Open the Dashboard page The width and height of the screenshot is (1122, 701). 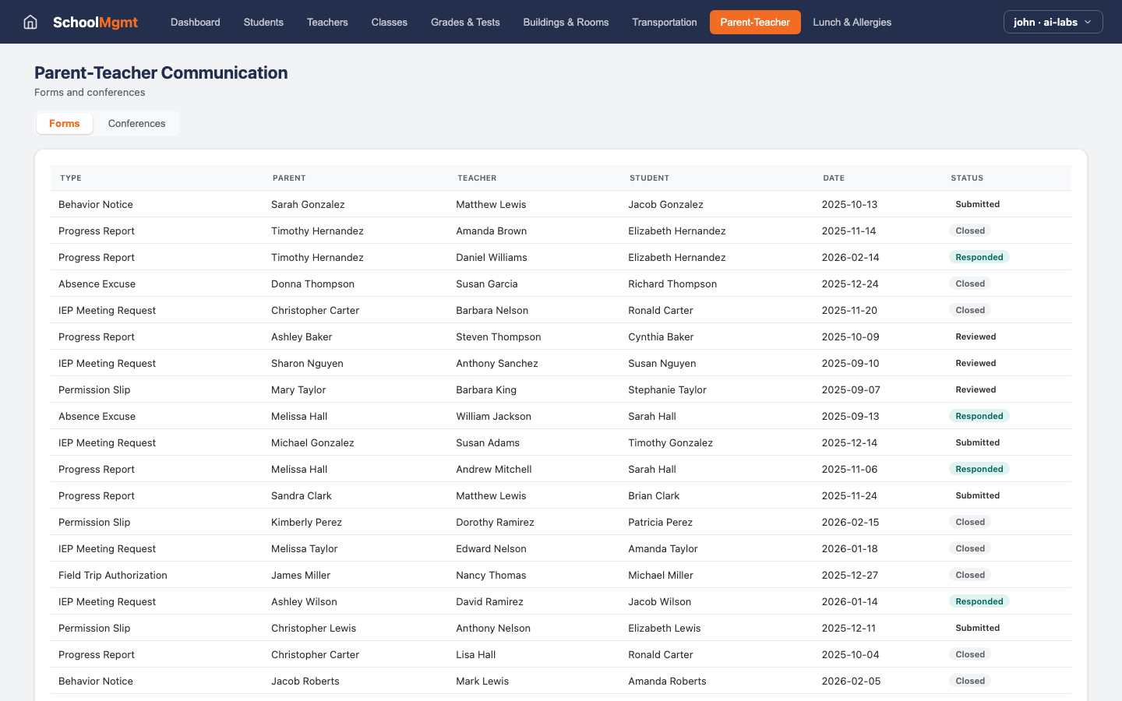pyautogui.click(x=195, y=22)
